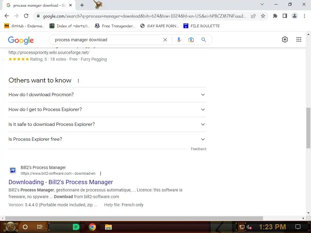Open the Chrome profile avatar

[295, 16]
